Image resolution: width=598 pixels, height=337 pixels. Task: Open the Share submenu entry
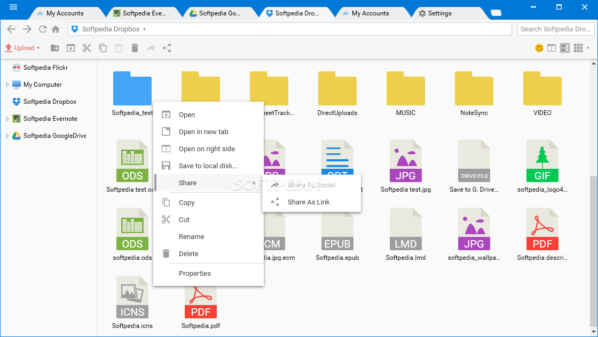pos(208,183)
